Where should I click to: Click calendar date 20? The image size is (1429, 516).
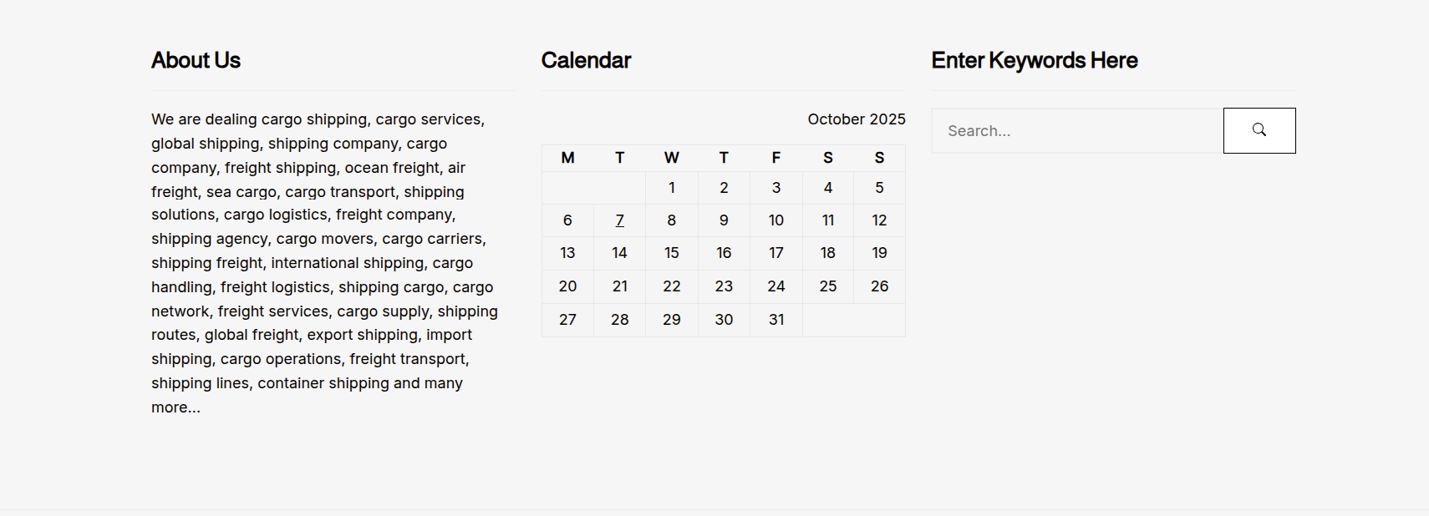[x=567, y=286]
